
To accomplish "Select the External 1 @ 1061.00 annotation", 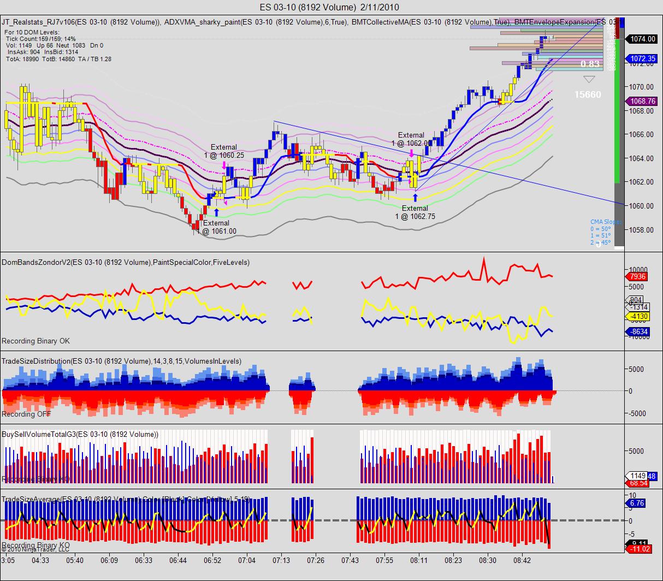I will click(x=217, y=227).
